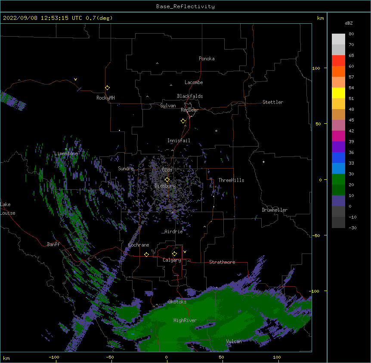Click the yellow V marker east of Calgary

pos(185,252)
